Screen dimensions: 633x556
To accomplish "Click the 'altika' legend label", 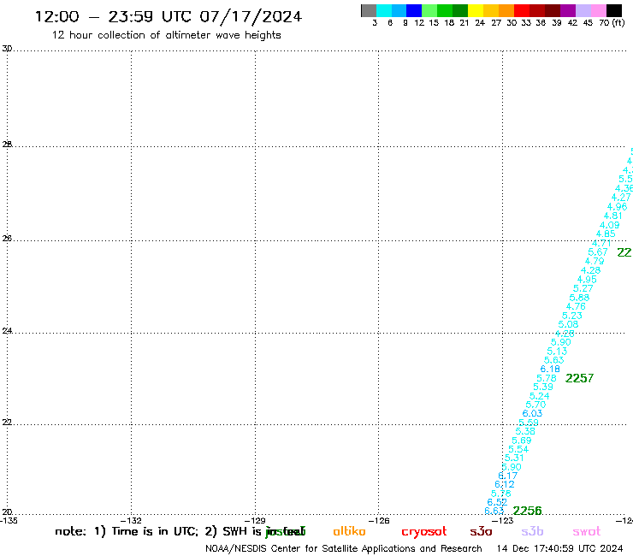I will [349, 531].
